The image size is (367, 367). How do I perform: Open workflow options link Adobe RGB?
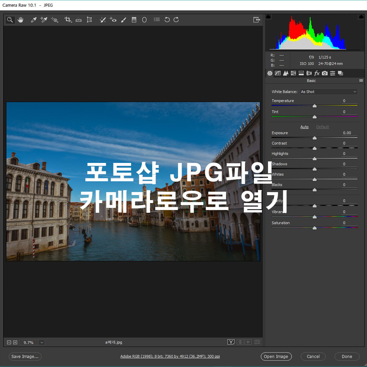(x=170, y=357)
